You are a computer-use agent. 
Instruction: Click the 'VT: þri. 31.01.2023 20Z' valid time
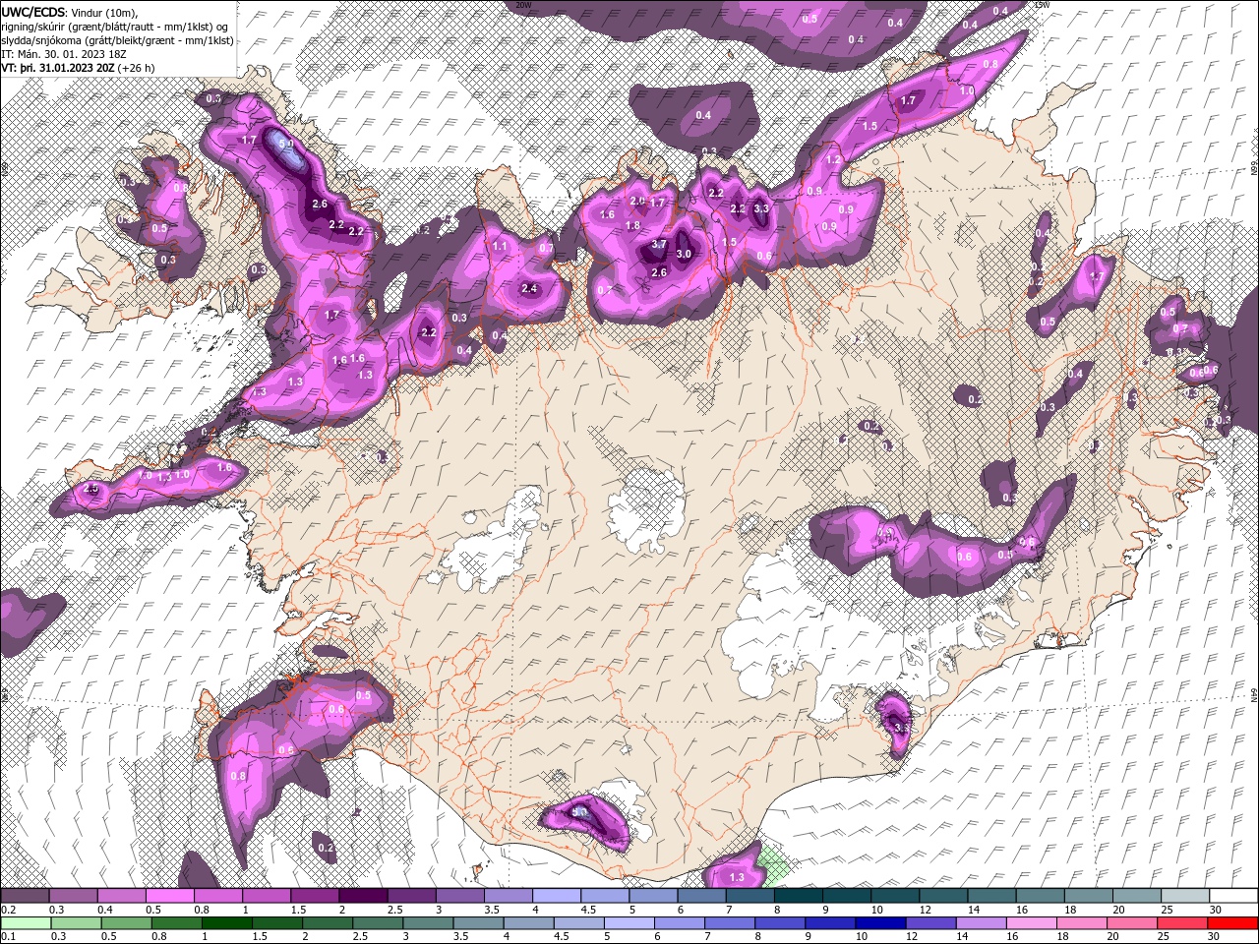point(58,68)
